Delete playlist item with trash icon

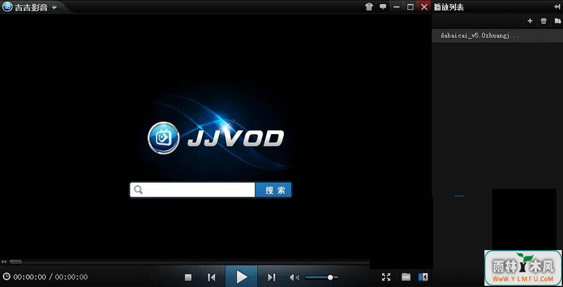point(543,21)
